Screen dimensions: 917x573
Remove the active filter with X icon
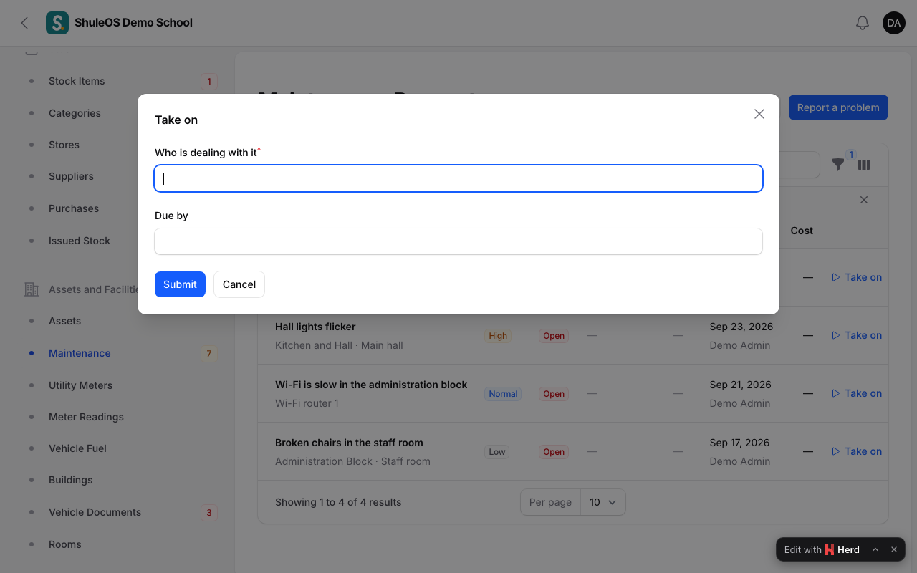pyautogui.click(x=864, y=200)
